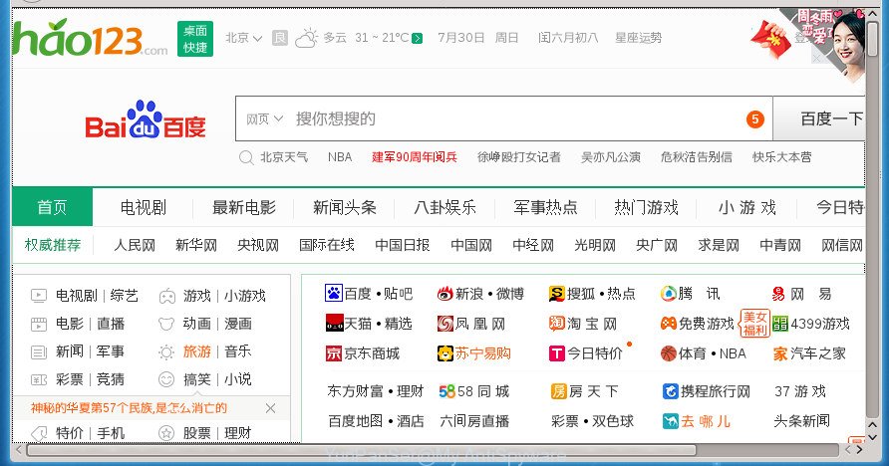Click the Sina eye icon beside 新浪•微博

tap(445, 294)
